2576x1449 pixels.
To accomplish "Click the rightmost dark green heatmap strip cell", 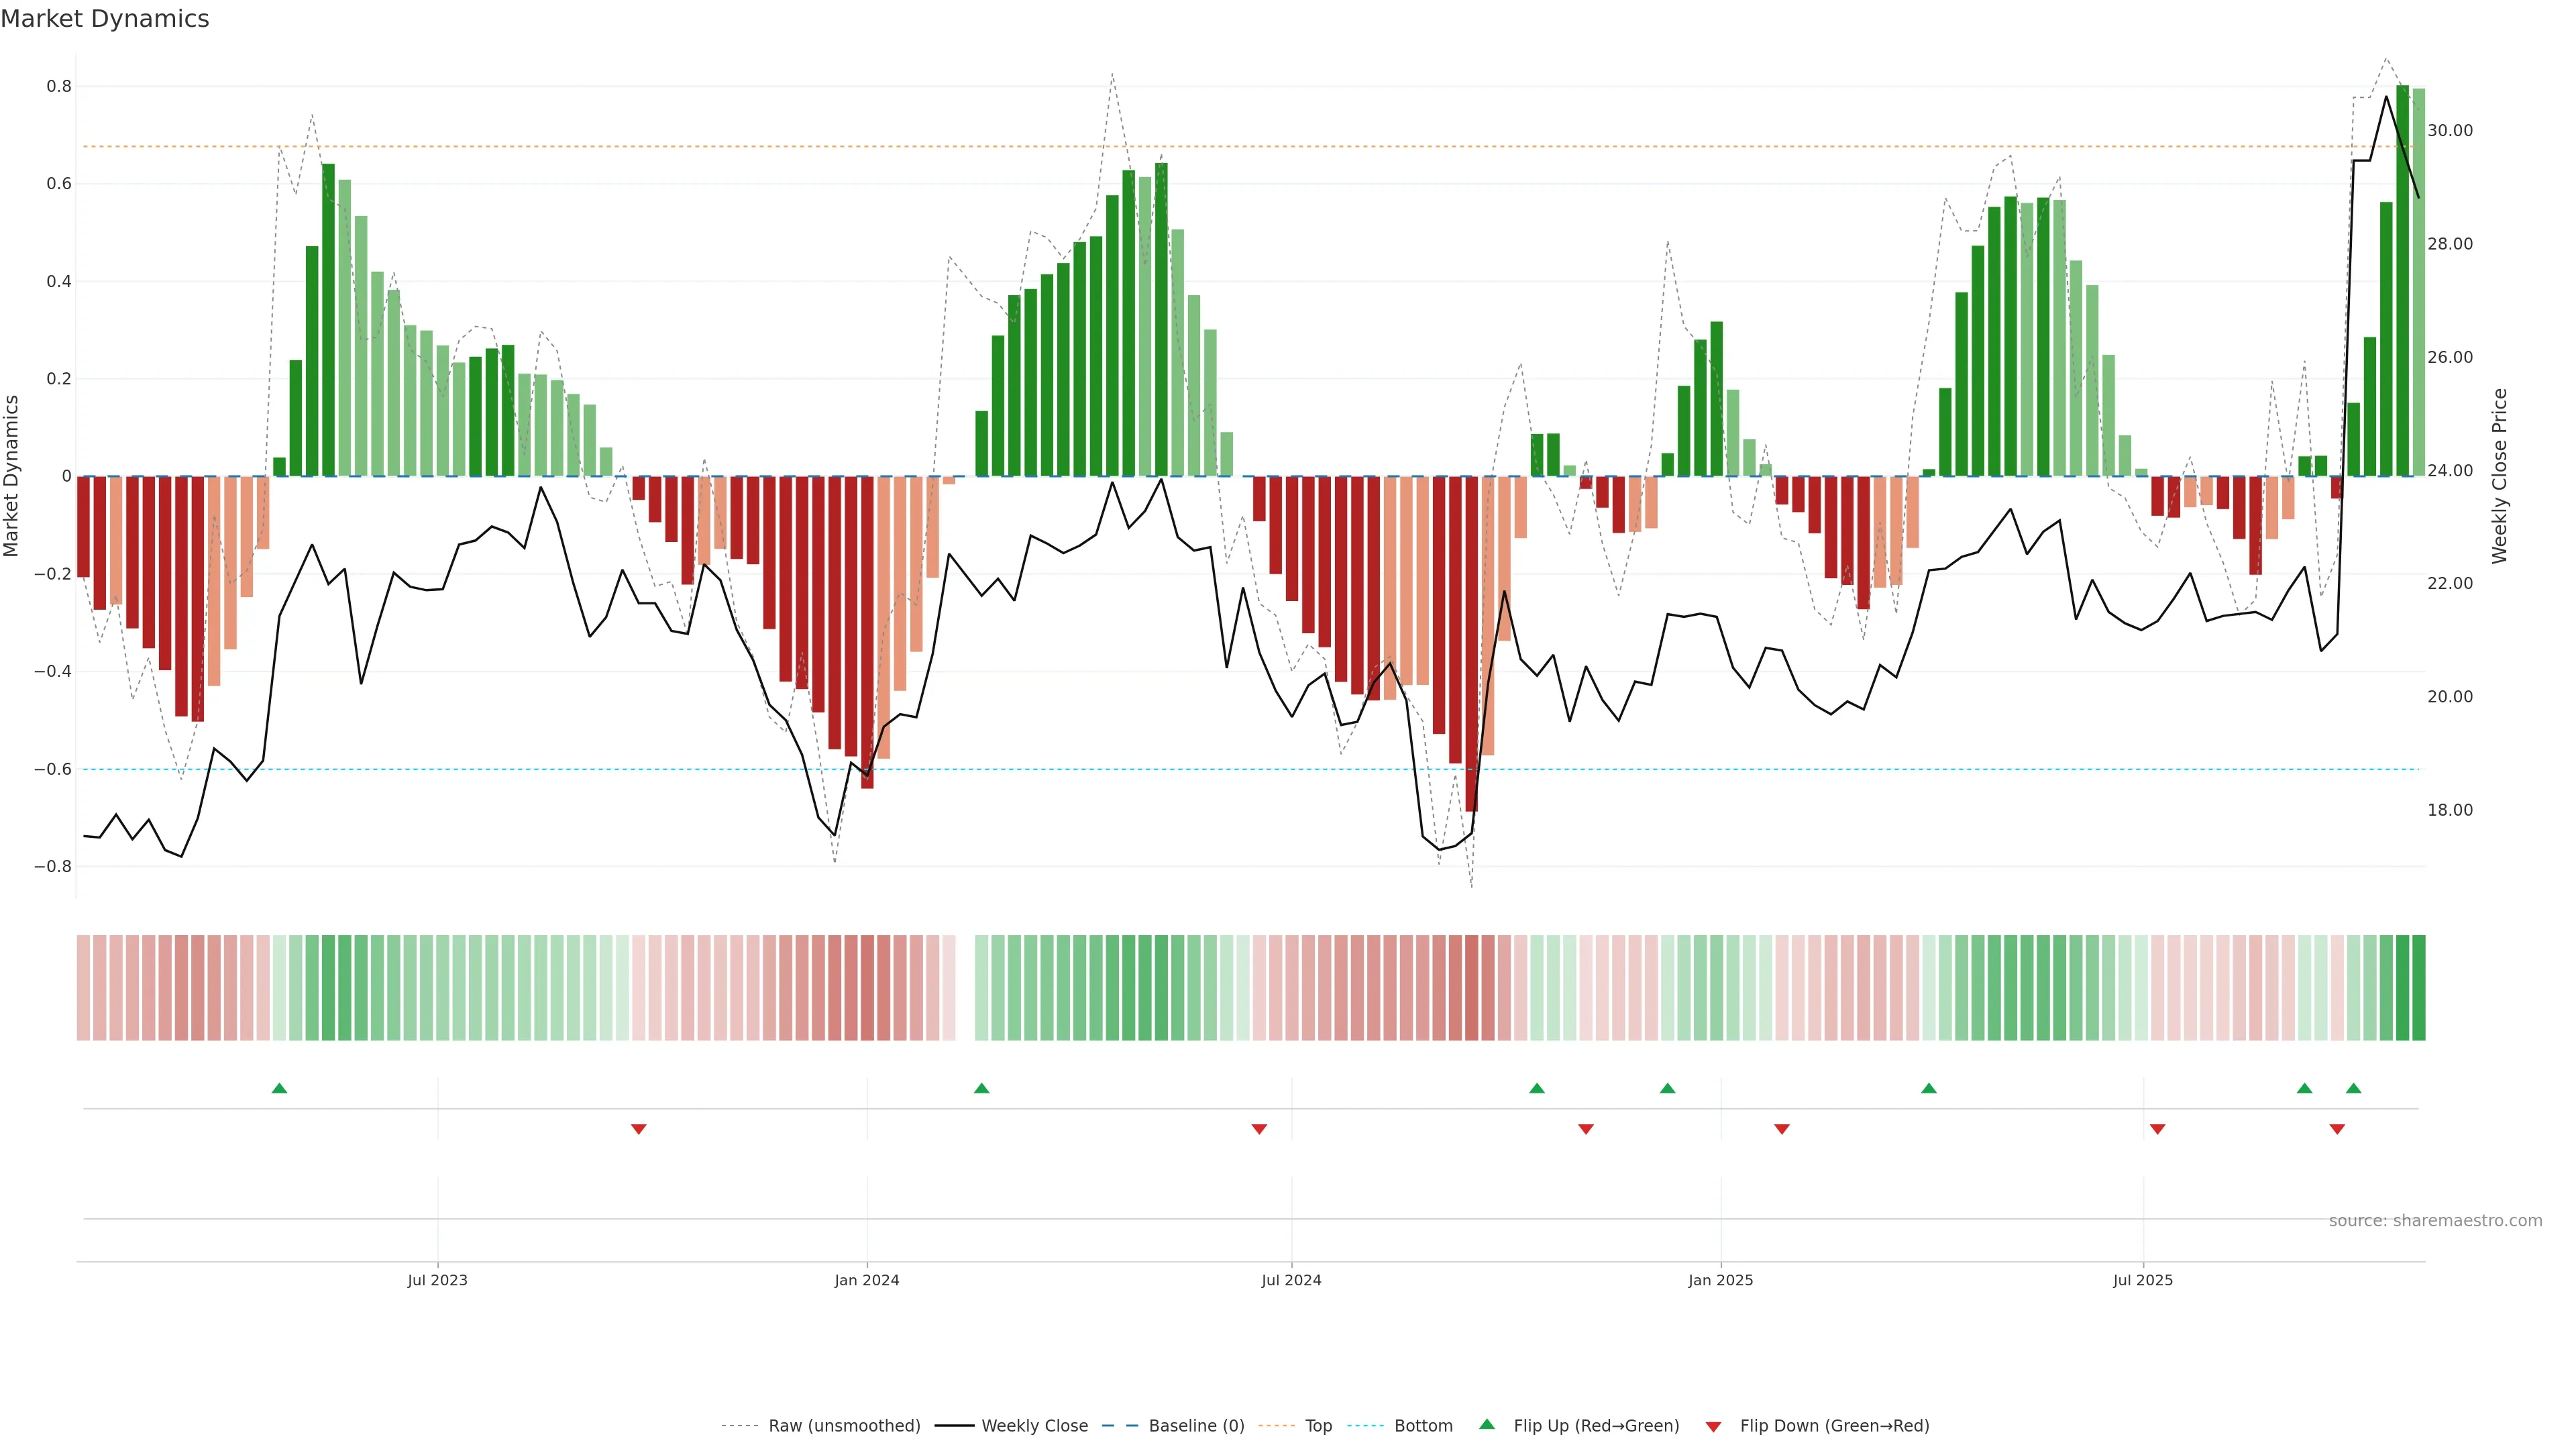I will coord(2418,988).
